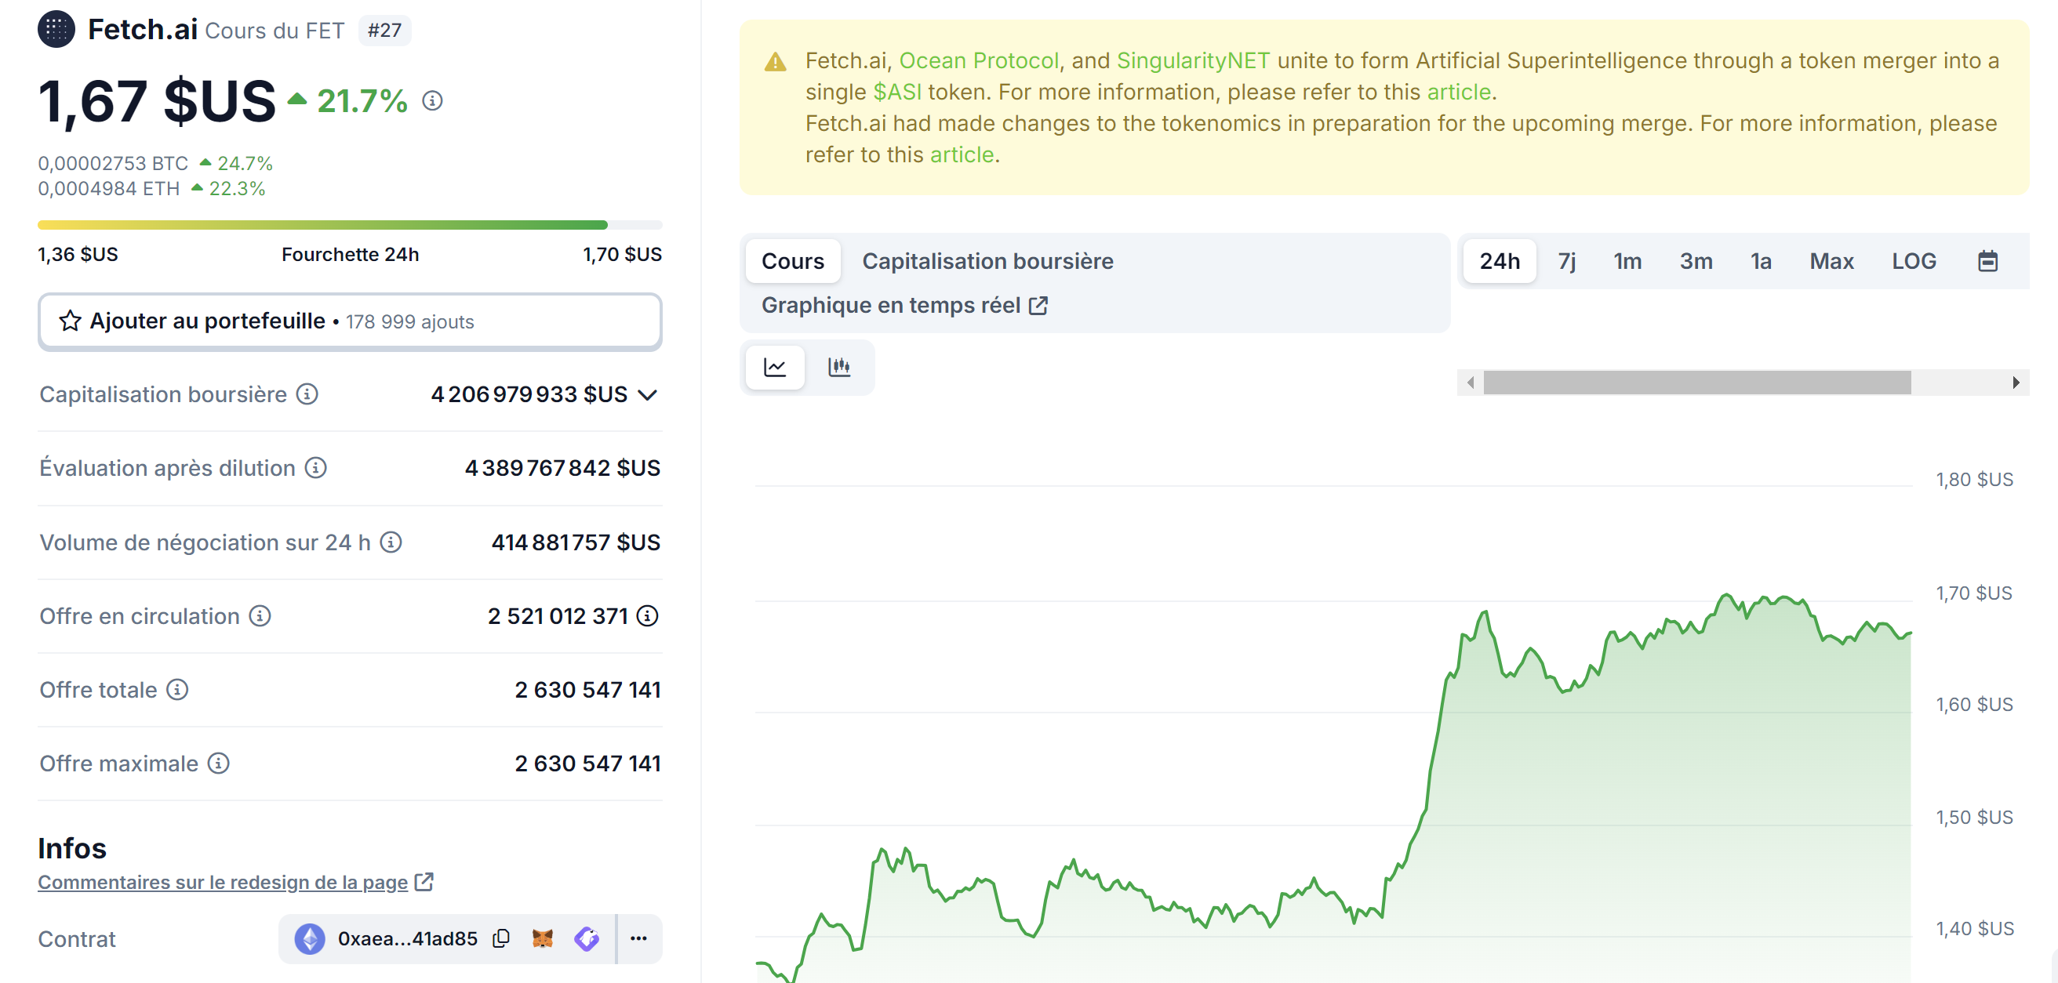Screen dimensions: 2058x983
Task: Click the #27 rank badge
Action: pyautogui.click(x=384, y=31)
